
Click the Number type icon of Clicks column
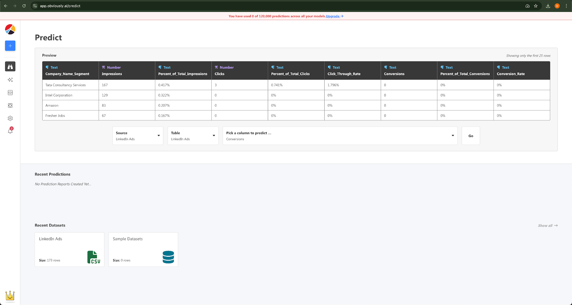216,67
